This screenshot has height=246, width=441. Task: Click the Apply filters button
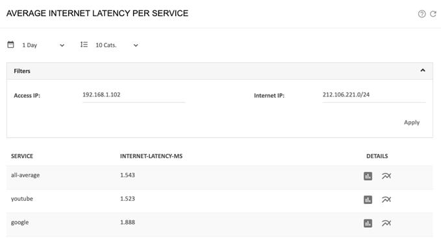pos(412,122)
